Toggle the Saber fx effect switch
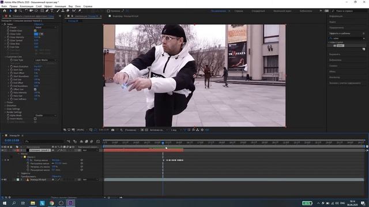The image size is (369, 207). [x=5, y=24]
